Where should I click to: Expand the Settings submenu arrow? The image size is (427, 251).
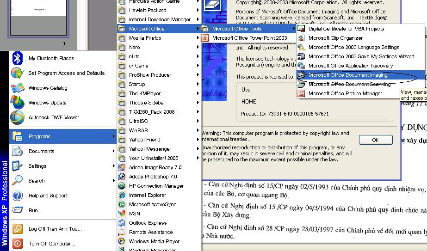[113, 165]
